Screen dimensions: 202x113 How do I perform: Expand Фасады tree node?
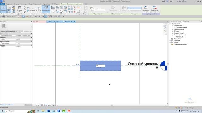tap(172, 33)
